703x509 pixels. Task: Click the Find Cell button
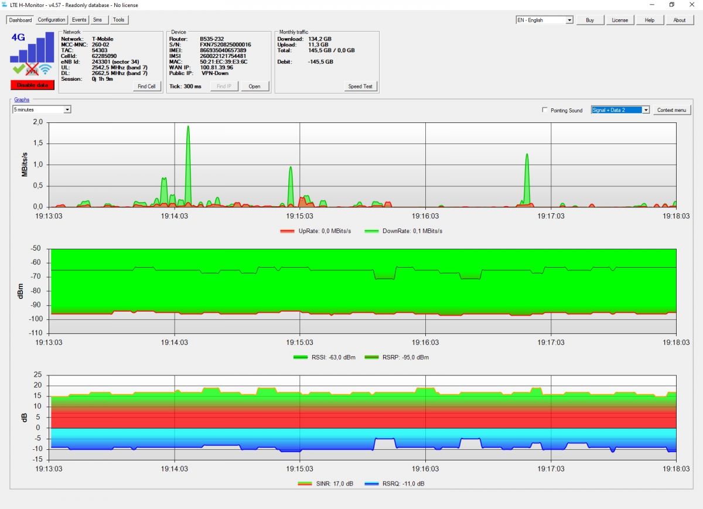(146, 86)
